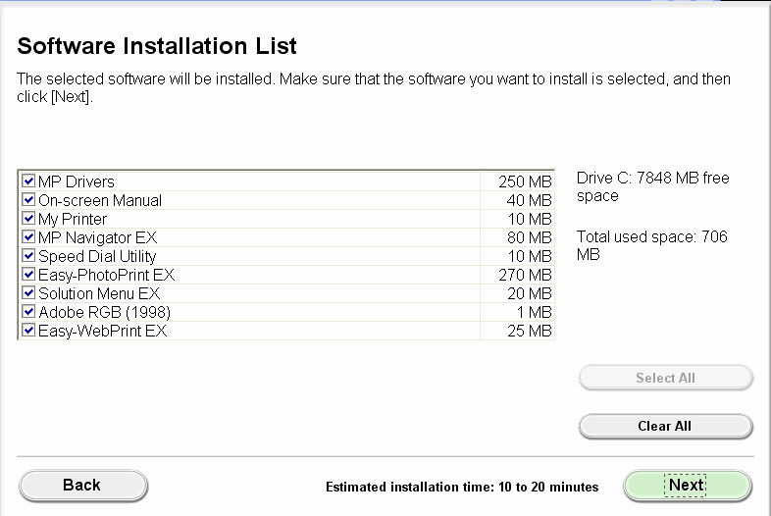The height and width of the screenshot is (516, 771).
Task: Click the 20 MB size value
Action: [529, 293]
